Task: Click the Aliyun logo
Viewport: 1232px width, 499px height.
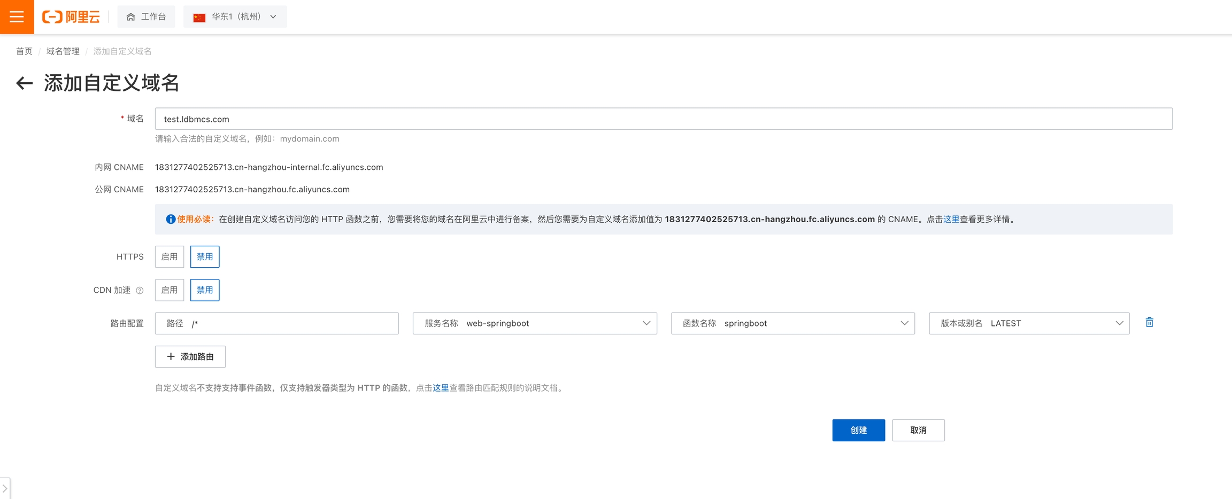Action: 71,17
